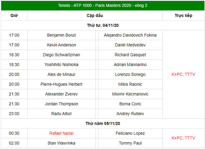Select Alejandro Davidovich Fokina cell

130,35
